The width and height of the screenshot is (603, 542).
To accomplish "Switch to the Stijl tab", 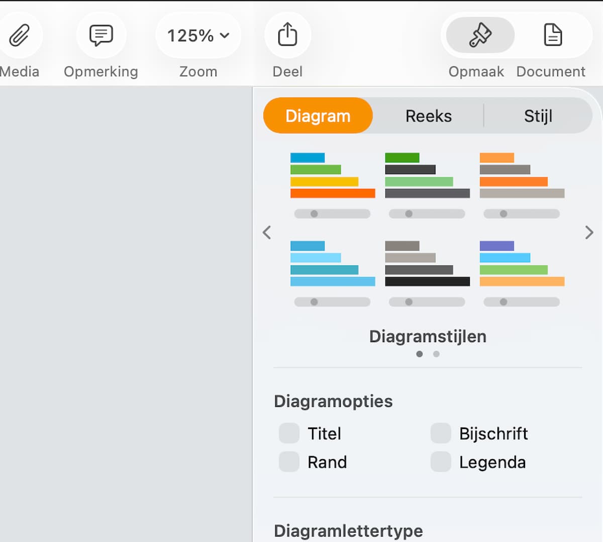I will coord(538,116).
